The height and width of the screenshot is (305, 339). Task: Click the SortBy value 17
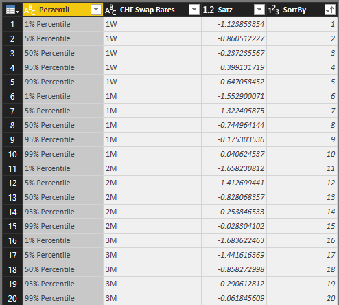(x=331, y=255)
